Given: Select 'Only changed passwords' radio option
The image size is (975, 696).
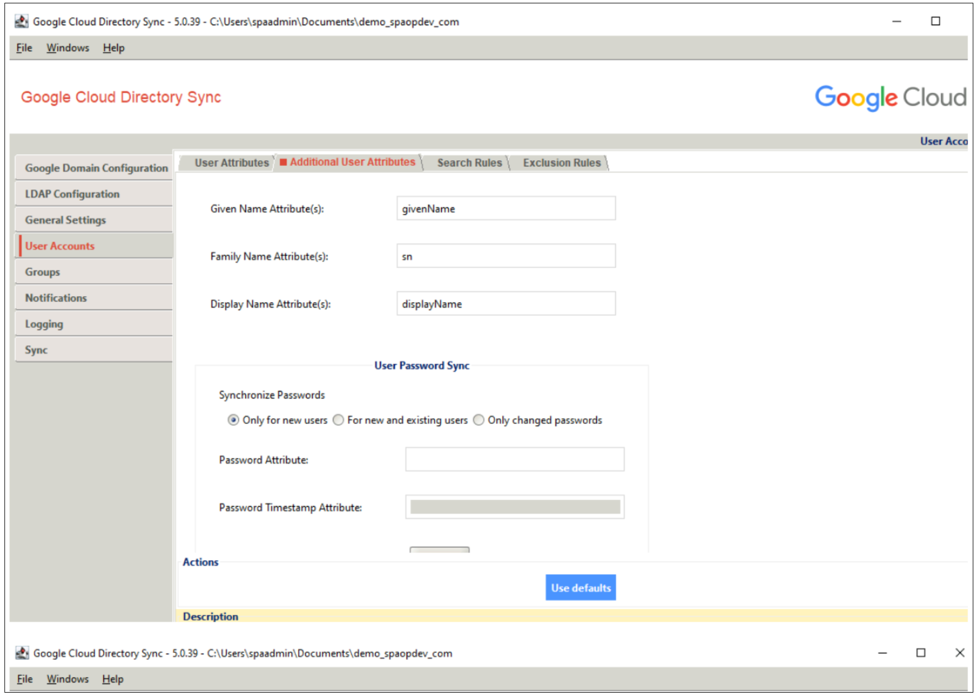Looking at the screenshot, I should 479,420.
